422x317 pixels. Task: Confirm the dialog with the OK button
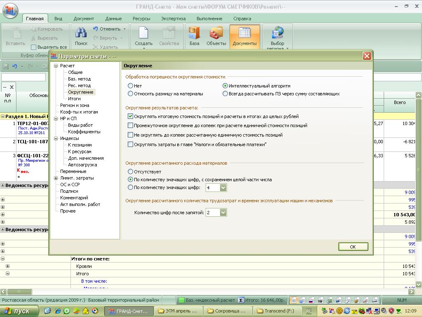pyautogui.click(x=353, y=247)
